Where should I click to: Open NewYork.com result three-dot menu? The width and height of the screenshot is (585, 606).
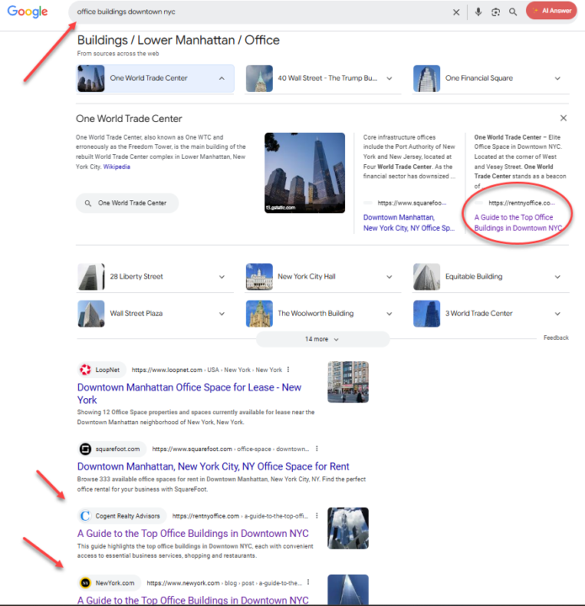(x=308, y=582)
